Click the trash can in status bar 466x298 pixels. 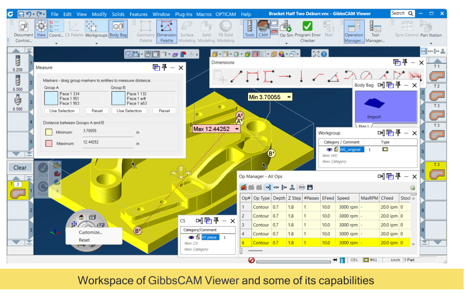click(x=342, y=260)
